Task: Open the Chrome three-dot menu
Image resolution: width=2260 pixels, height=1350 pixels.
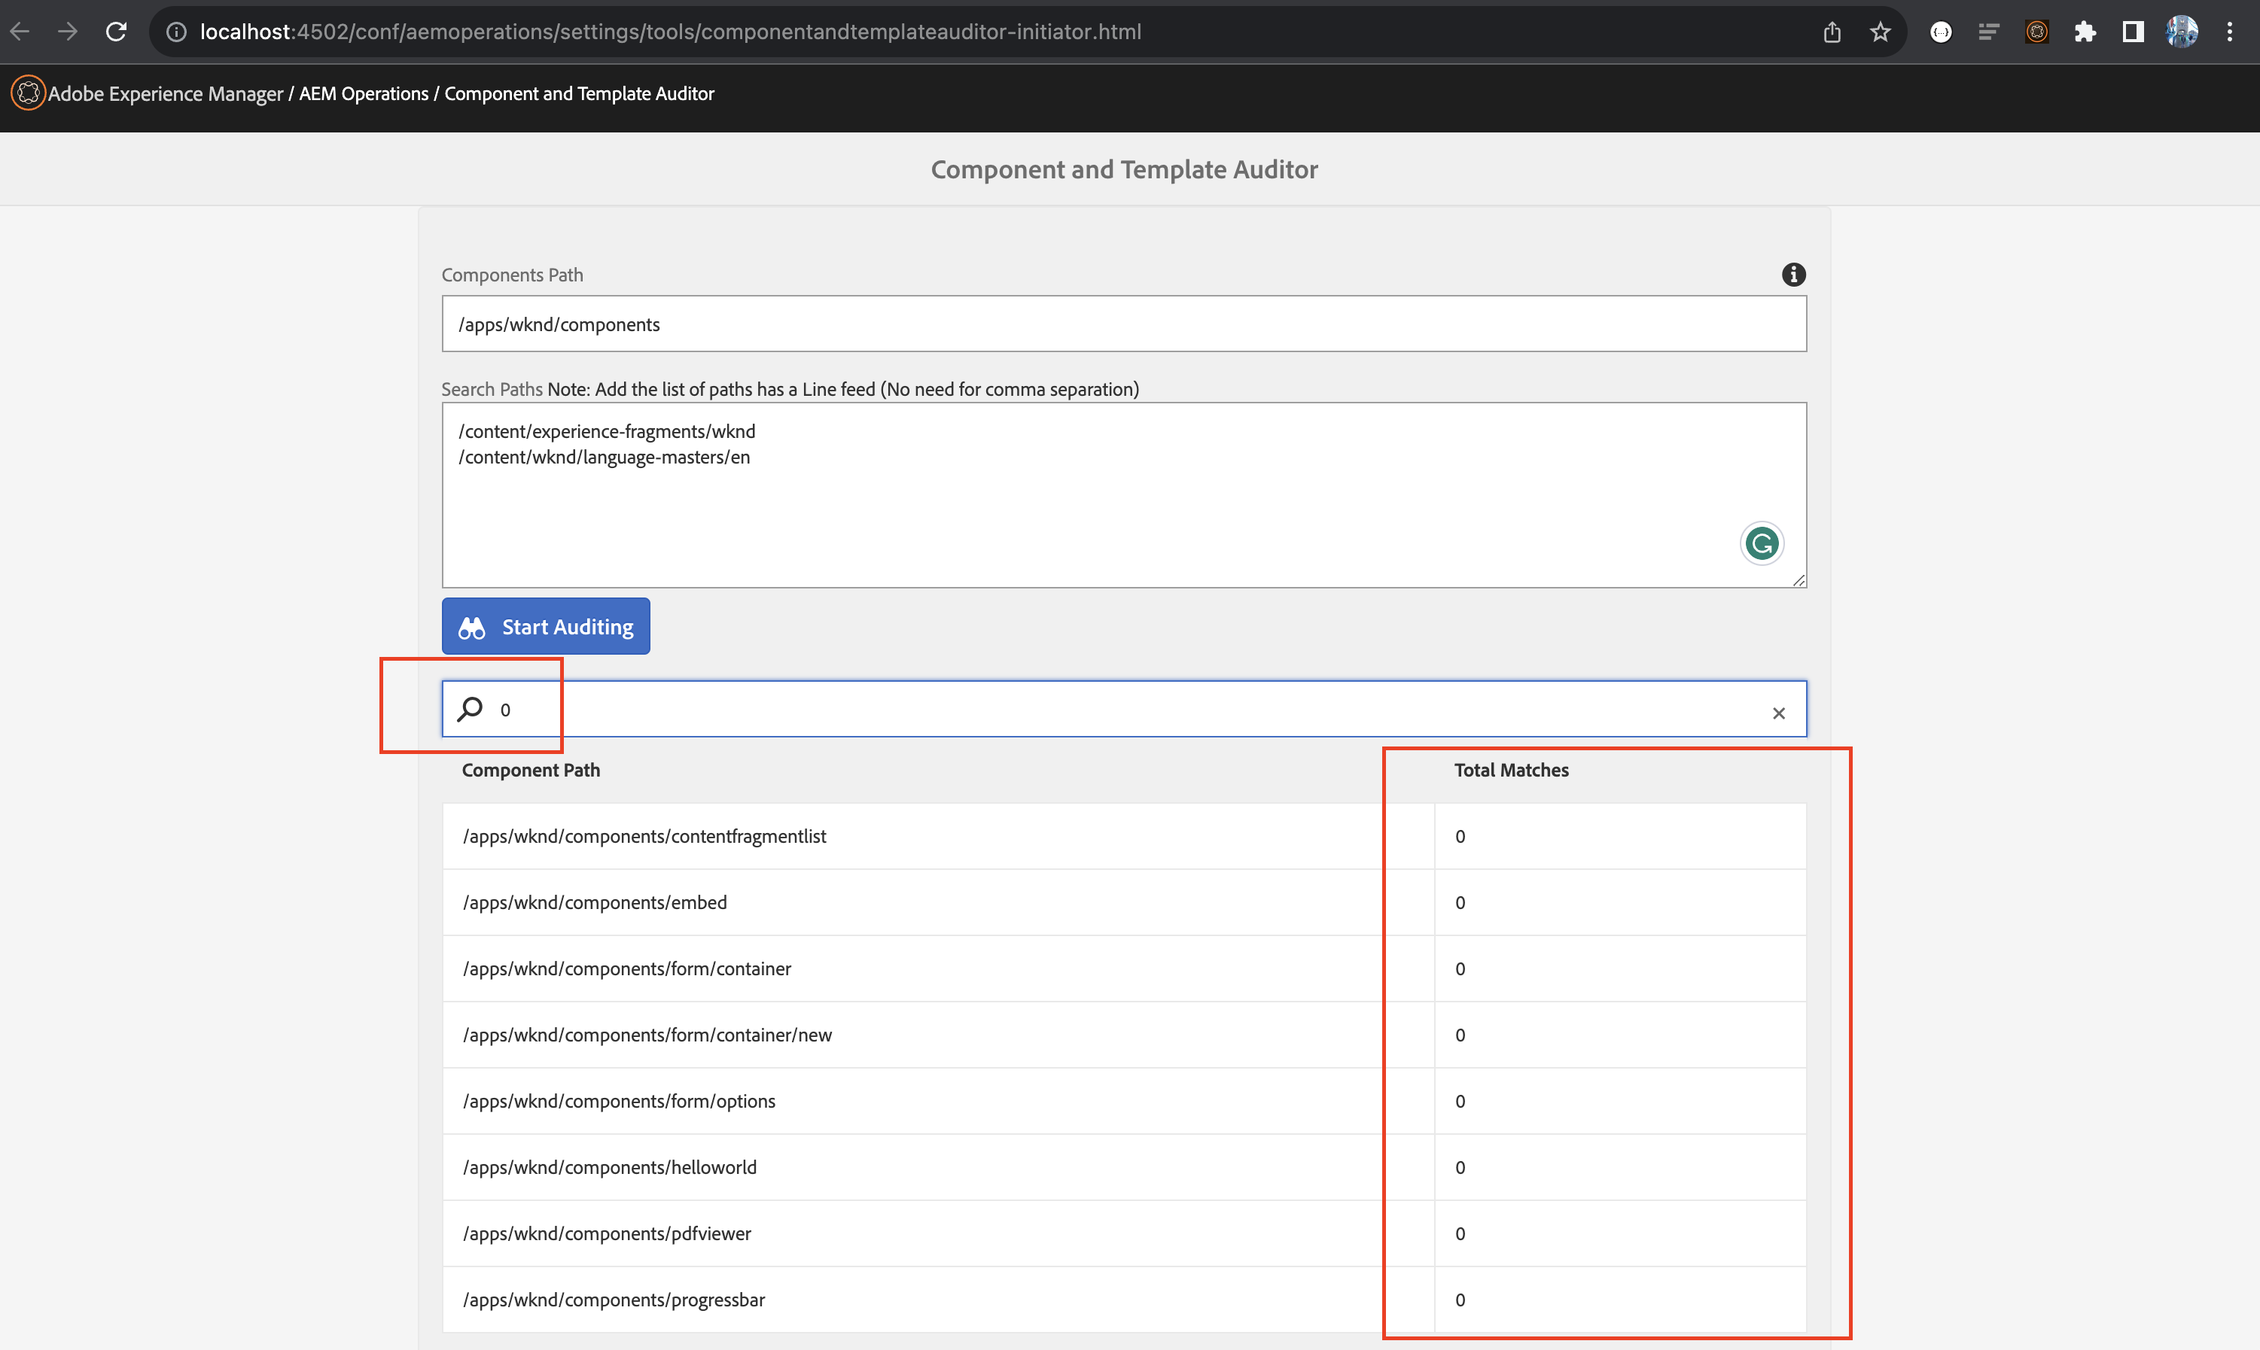Action: tap(2229, 32)
